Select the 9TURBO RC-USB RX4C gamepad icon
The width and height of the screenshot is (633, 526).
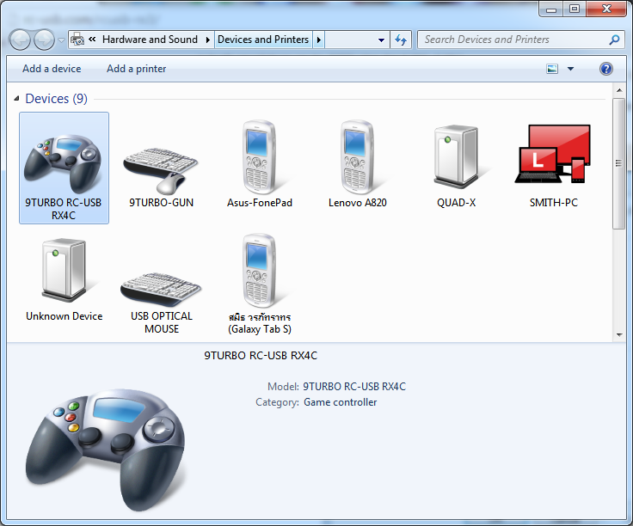click(63, 164)
